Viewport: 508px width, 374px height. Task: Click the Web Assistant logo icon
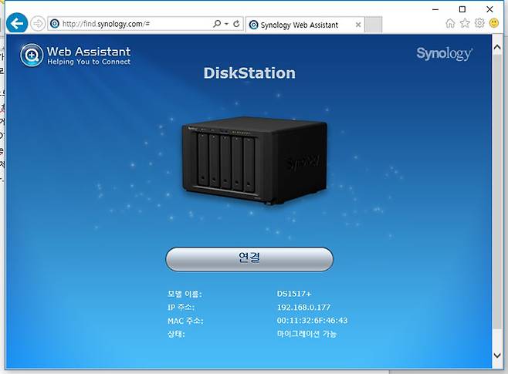point(32,56)
